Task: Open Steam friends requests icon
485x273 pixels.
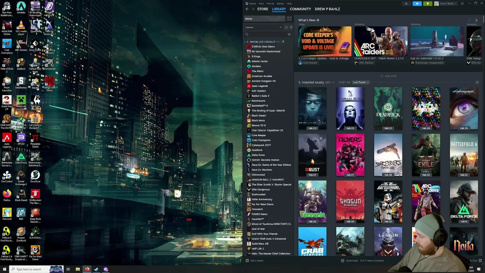Action: (x=406, y=3)
